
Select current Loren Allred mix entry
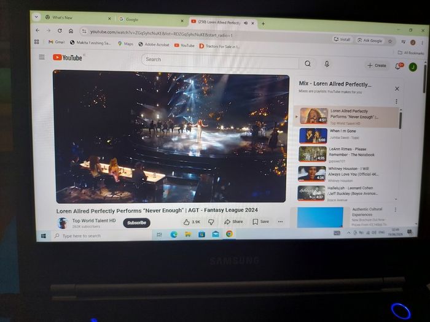(346, 117)
